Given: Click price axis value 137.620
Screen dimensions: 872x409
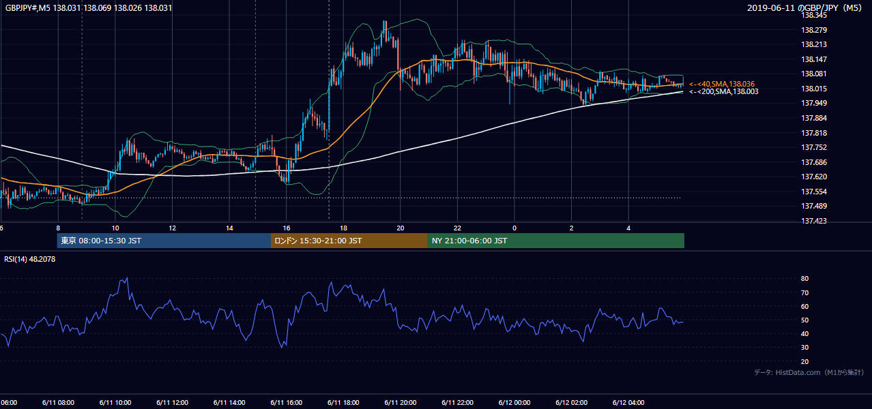Looking at the screenshot, I should pos(814,177).
